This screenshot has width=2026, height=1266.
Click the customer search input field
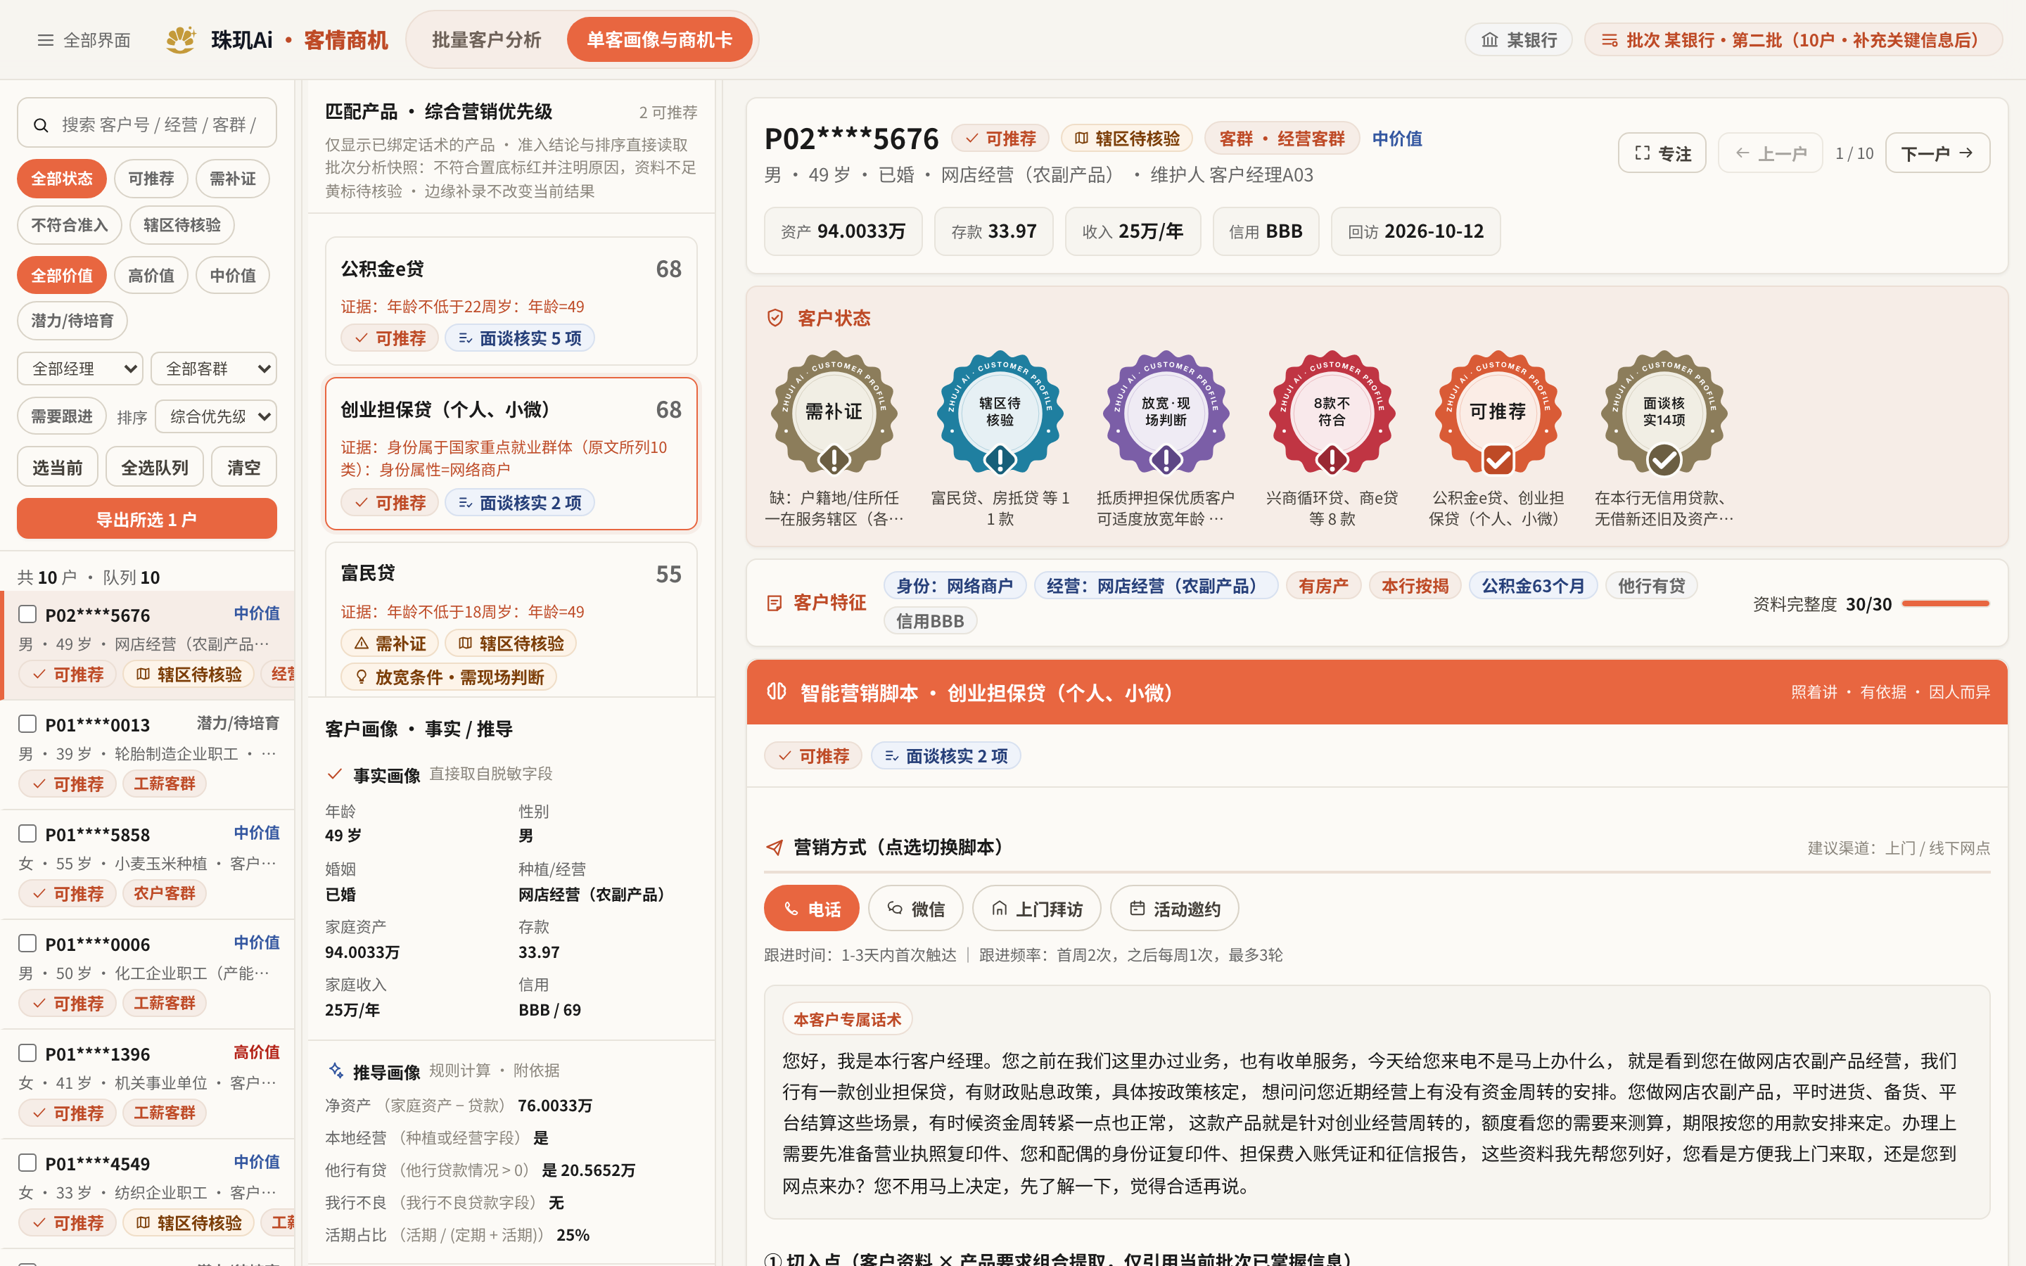146,124
